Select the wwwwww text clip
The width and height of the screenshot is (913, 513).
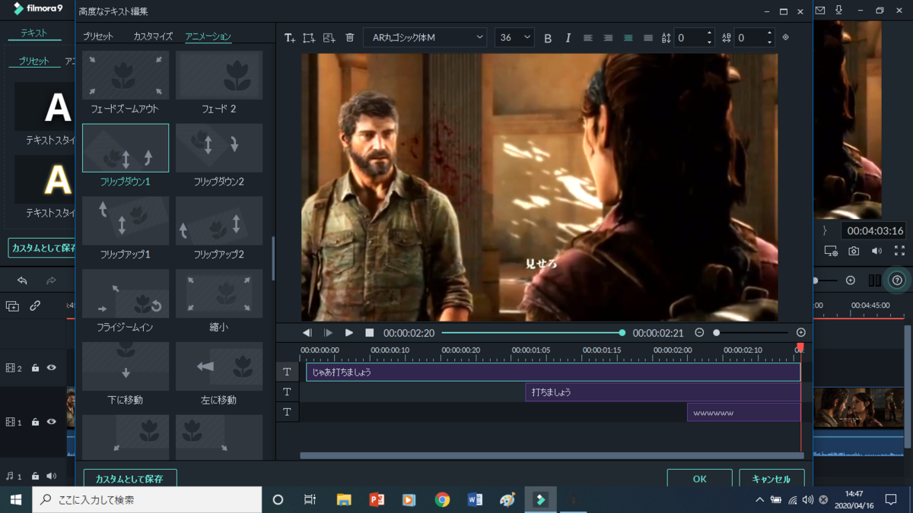pyautogui.click(x=743, y=413)
